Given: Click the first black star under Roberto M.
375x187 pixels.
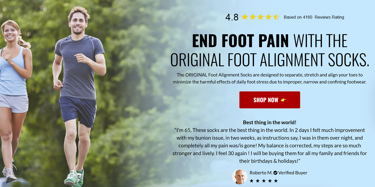Looking at the screenshot, I should [251, 180].
